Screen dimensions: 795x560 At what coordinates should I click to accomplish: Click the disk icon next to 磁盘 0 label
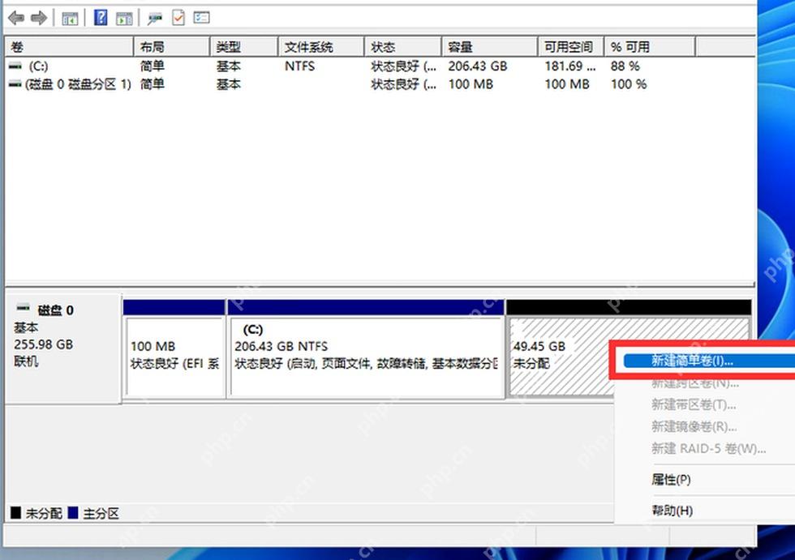coord(24,307)
